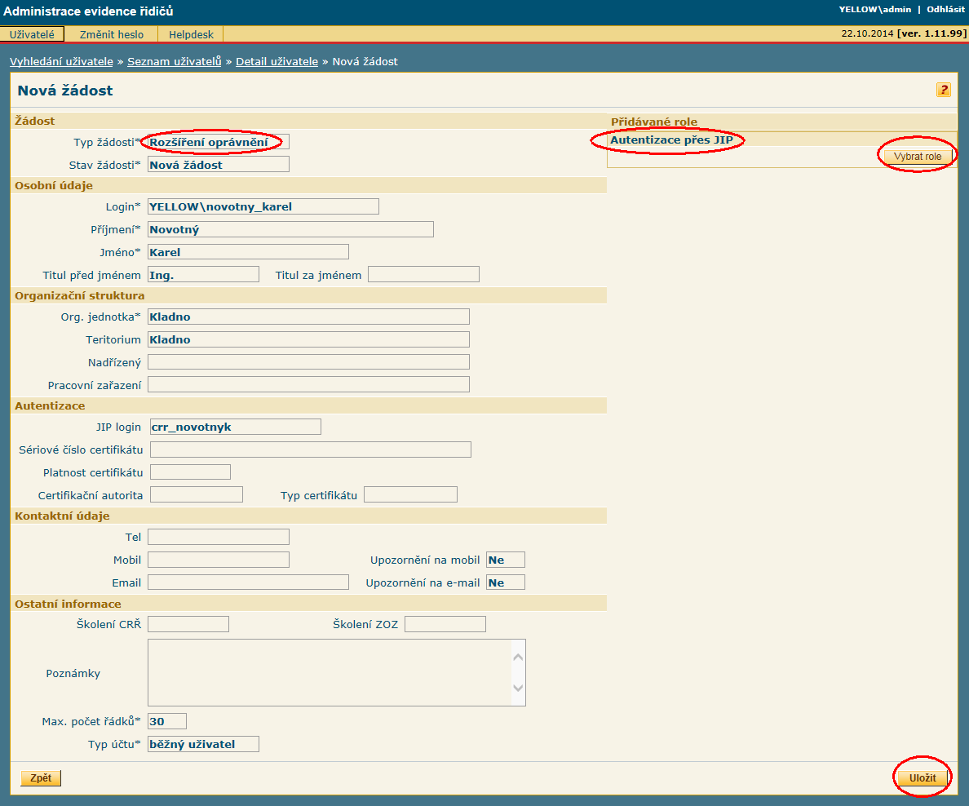Screen dimensions: 969x806
Task: Log out via Odhlásit link
Action: point(945,9)
